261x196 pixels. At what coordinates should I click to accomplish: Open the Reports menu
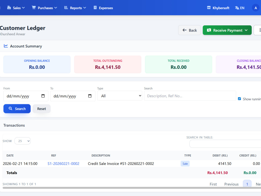75,8
